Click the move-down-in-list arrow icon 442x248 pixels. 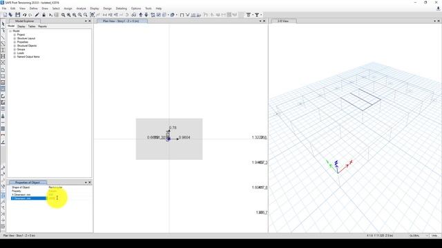(x=146, y=15)
